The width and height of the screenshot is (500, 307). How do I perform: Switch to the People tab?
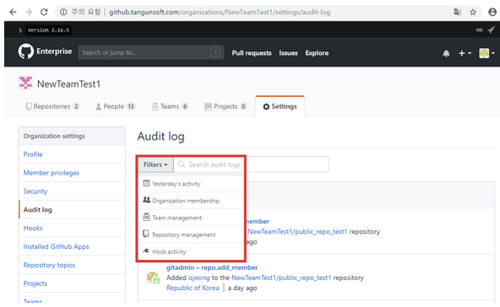point(116,106)
